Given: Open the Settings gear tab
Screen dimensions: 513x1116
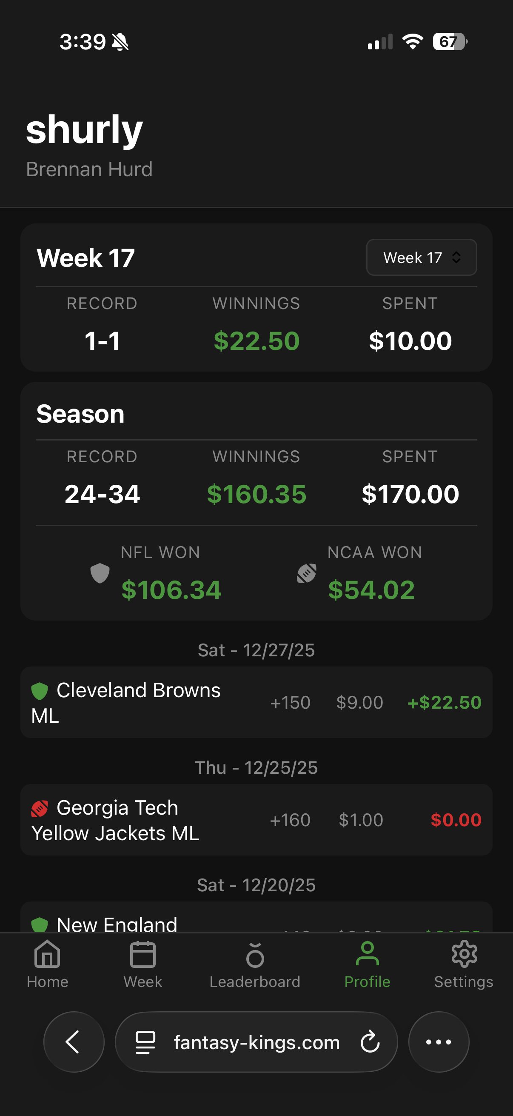Looking at the screenshot, I should pos(464,955).
